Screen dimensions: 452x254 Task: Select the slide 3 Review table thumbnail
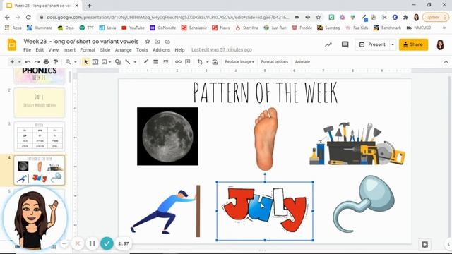click(x=40, y=136)
